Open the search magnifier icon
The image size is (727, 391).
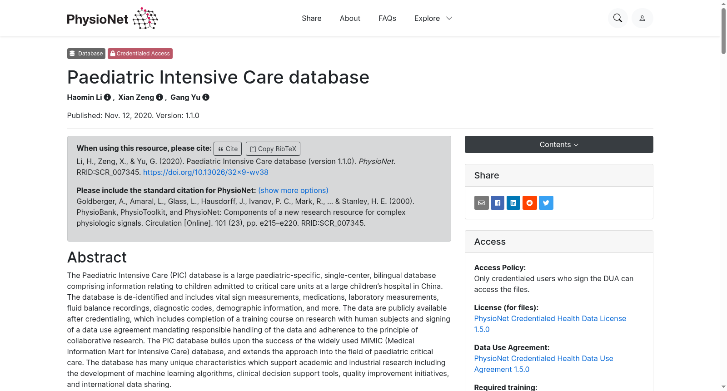click(x=617, y=18)
